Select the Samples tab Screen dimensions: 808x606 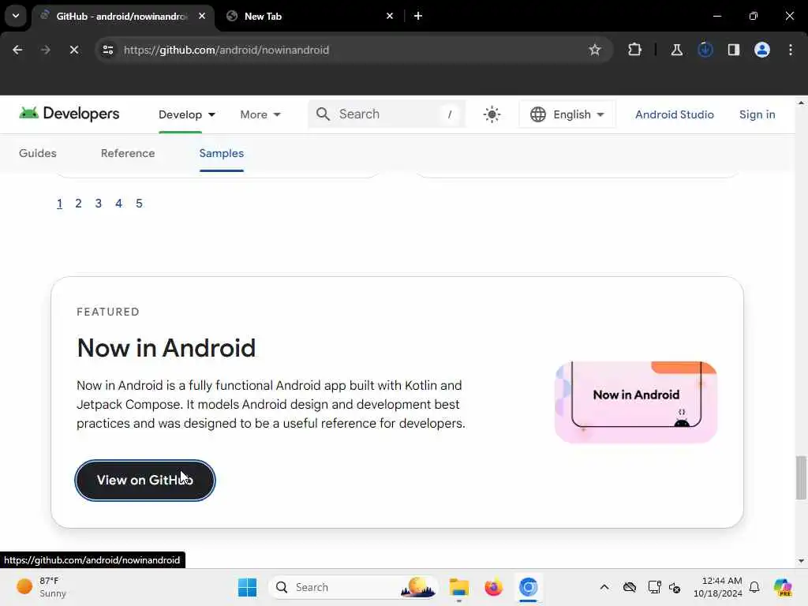pos(222,153)
